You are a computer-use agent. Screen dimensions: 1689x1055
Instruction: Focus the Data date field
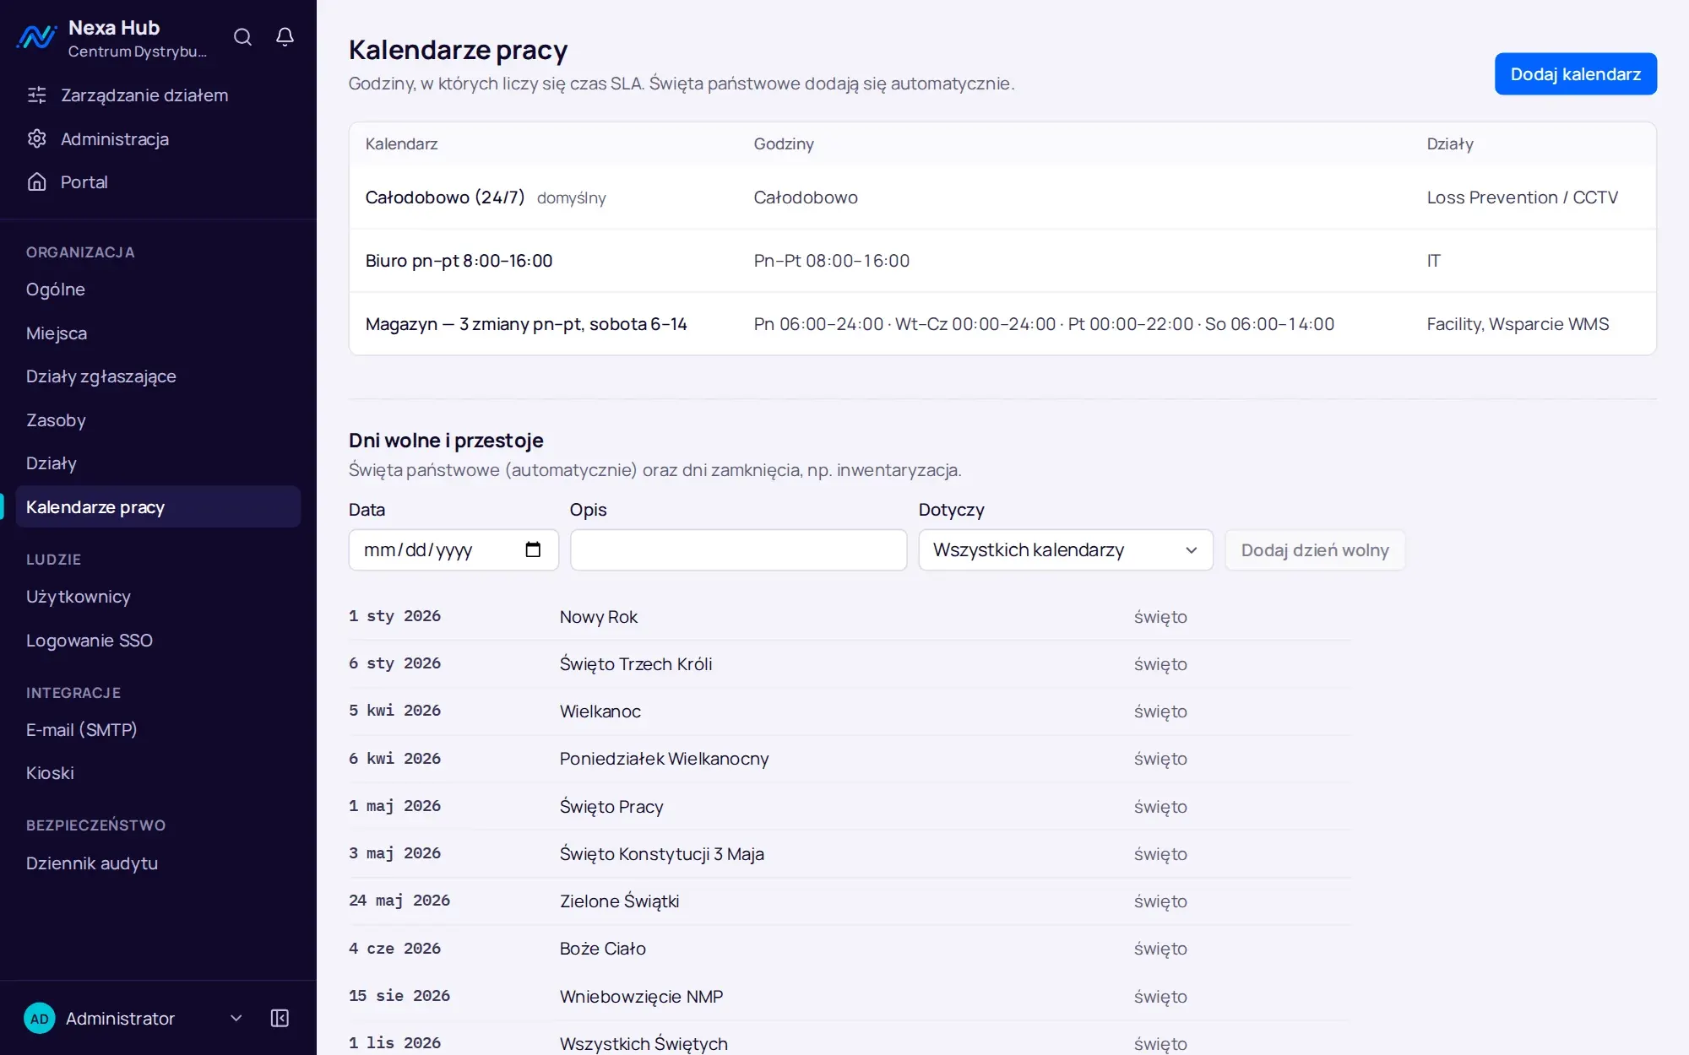(453, 550)
